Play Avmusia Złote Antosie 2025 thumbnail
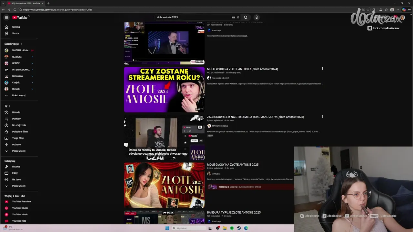This screenshot has height=232, width=413. 164,185
